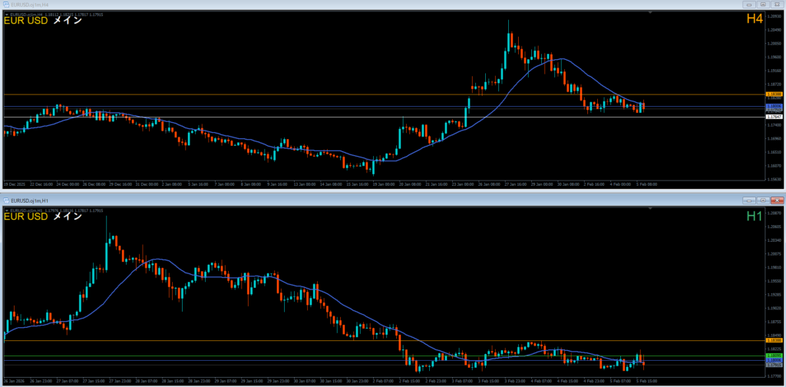This screenshot has height=387, width=786.
Task: Click the EUR USD label in H4 chart
Action: coord(25,21)
